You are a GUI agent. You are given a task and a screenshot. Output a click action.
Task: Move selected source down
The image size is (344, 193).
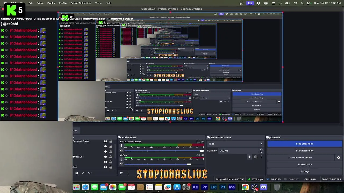pos(90,173)
